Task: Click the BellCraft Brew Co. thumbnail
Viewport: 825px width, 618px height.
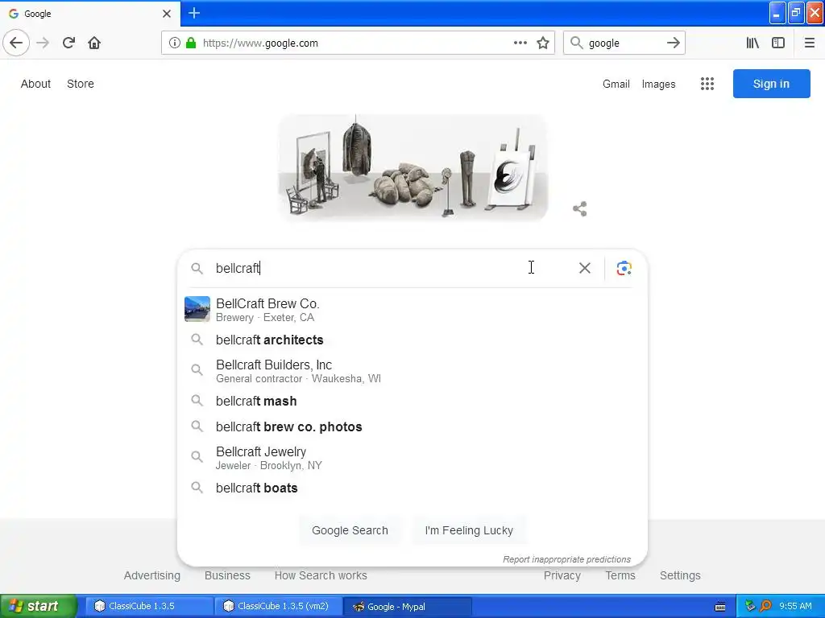Action: [x=197, y=309]
